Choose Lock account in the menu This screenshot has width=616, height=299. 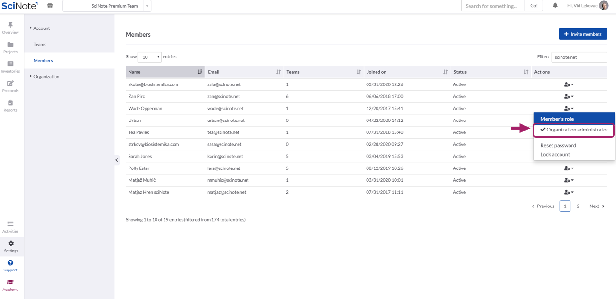pyautogui.click(x=555, y=154)
